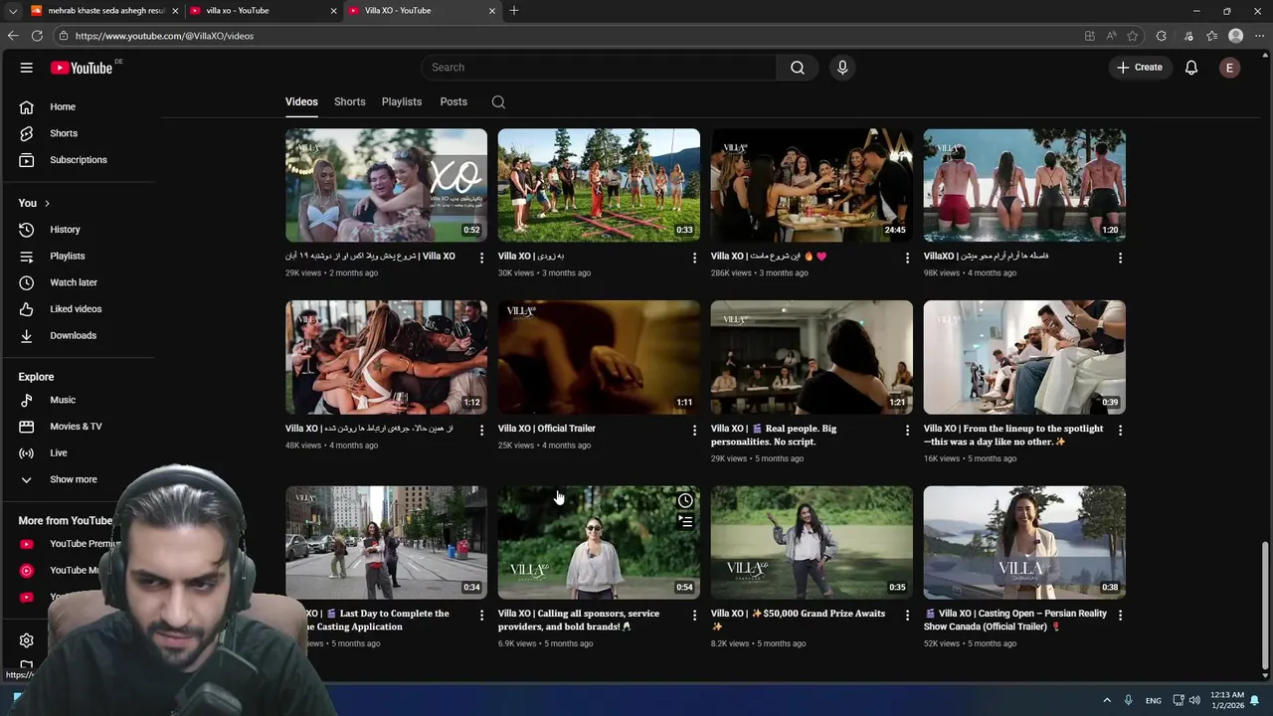Click the YouTube logo
Screen dimensions: 1273x716
[82, 68]
